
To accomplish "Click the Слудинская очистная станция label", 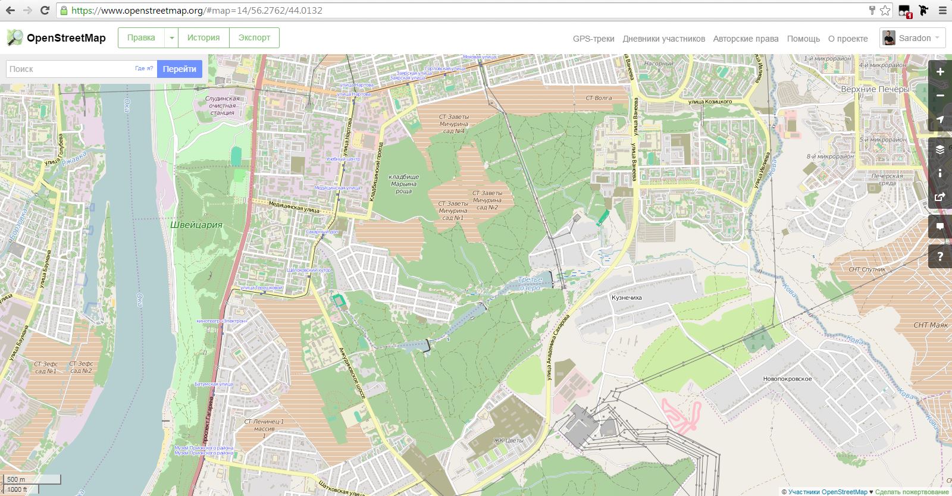I will [x=222, y=106].
